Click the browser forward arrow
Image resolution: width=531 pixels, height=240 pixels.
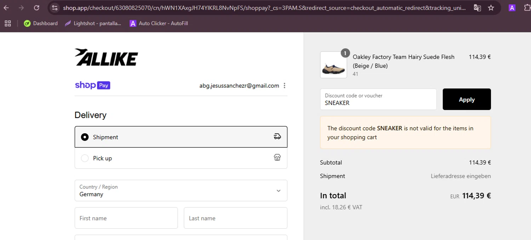coord(21,8)
